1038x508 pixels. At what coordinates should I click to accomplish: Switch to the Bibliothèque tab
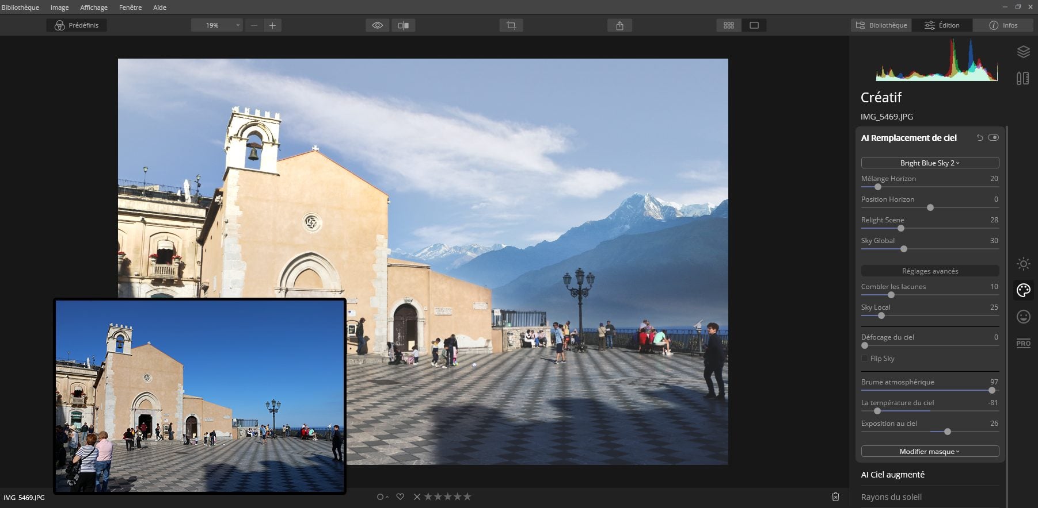[x=881, y=25]
